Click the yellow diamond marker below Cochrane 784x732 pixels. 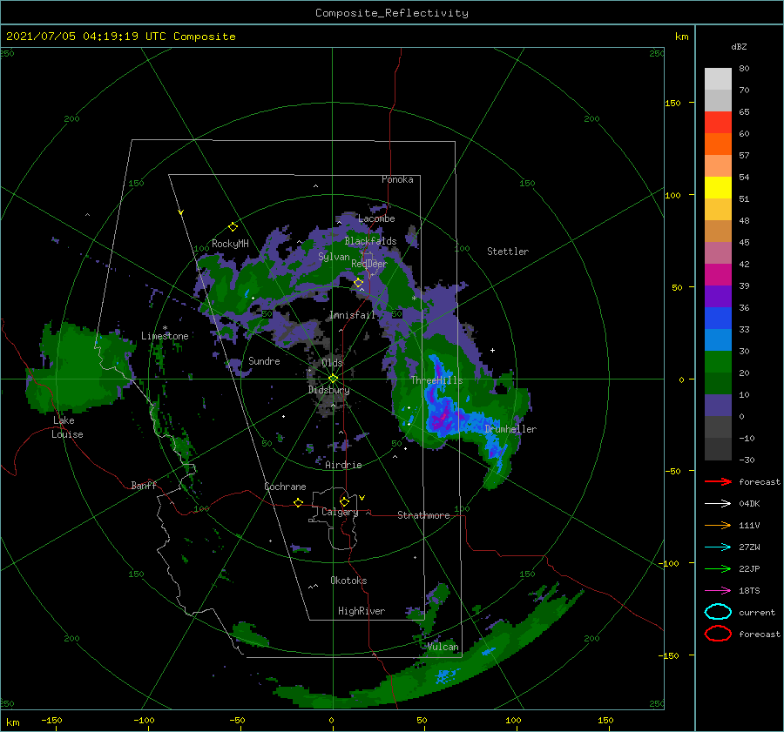tap(298, 502)
